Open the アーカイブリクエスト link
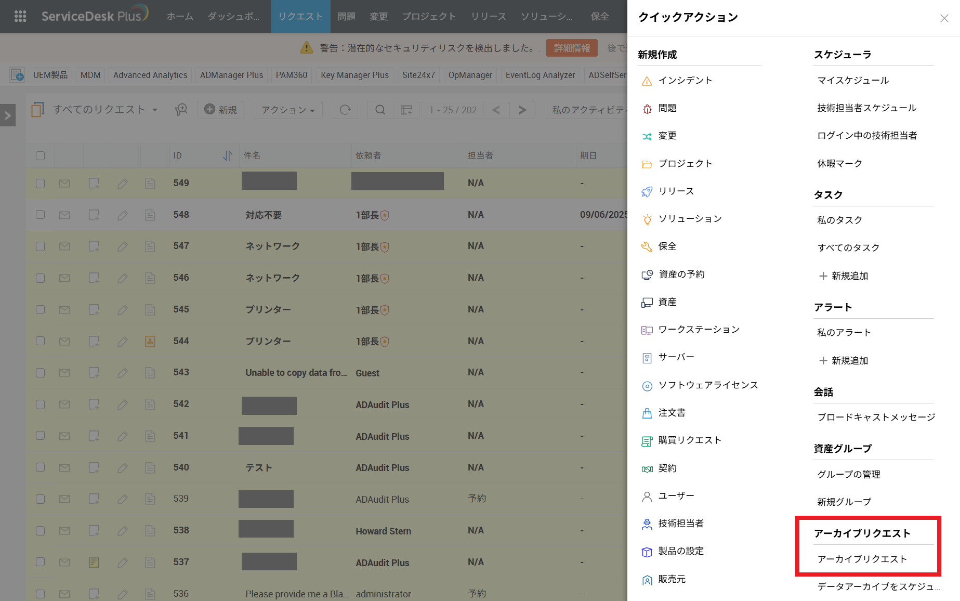The height and width of the screenshot is (601, 960). (862, 559)
